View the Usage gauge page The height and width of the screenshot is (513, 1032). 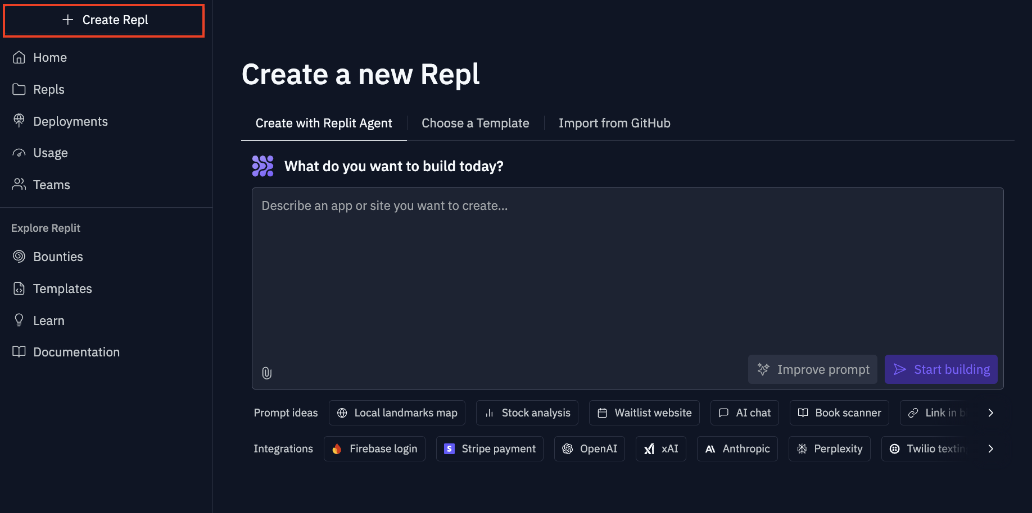click(50, 153)
